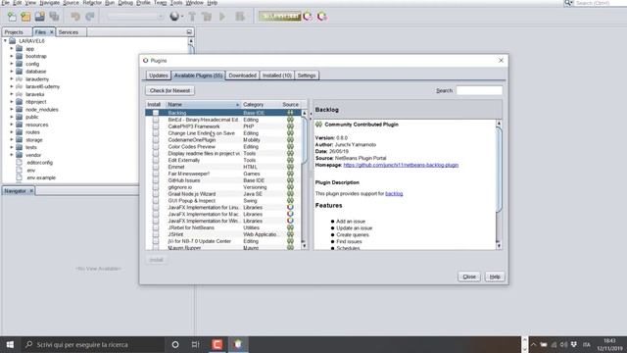
Task: Minimize the Files panel window group
Action: click(x=189, y=32)
